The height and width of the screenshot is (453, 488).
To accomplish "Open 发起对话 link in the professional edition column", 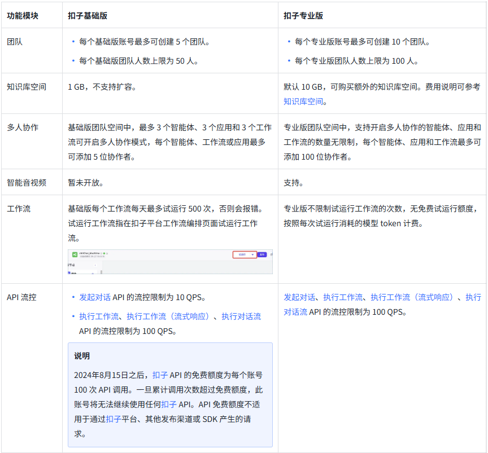I will point(299,297).
